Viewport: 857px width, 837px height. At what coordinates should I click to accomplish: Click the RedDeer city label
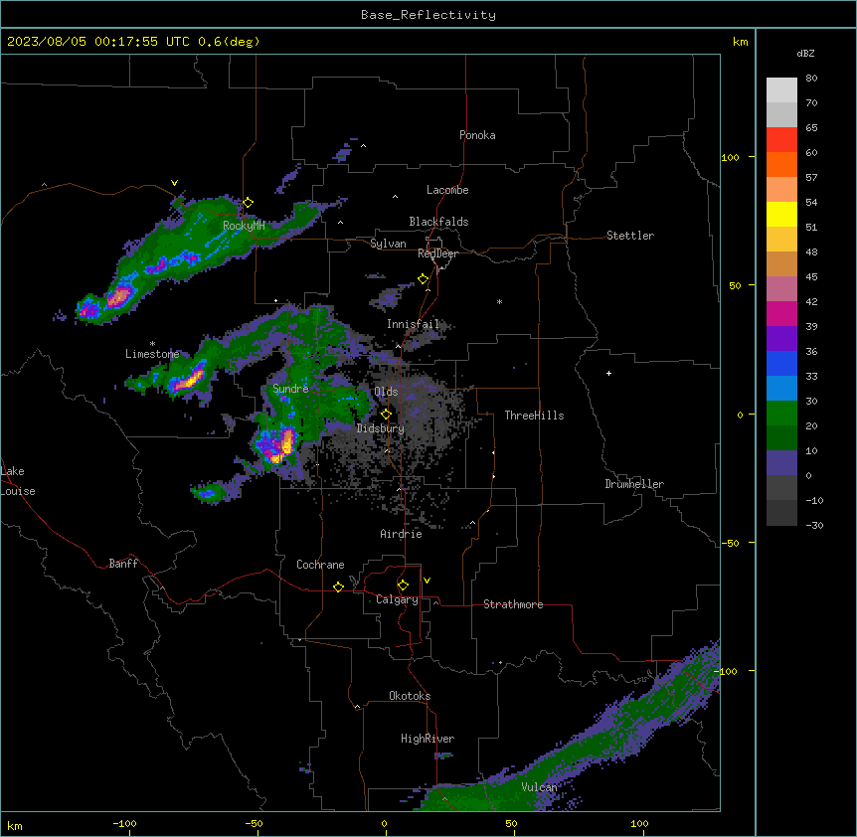(x=437, y=253)
